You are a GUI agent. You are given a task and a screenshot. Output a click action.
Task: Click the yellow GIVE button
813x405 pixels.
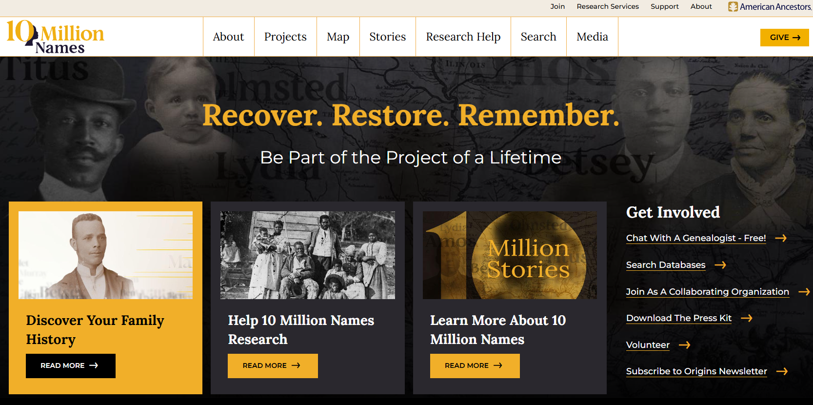pyautogui.click(x=784, y=38)
